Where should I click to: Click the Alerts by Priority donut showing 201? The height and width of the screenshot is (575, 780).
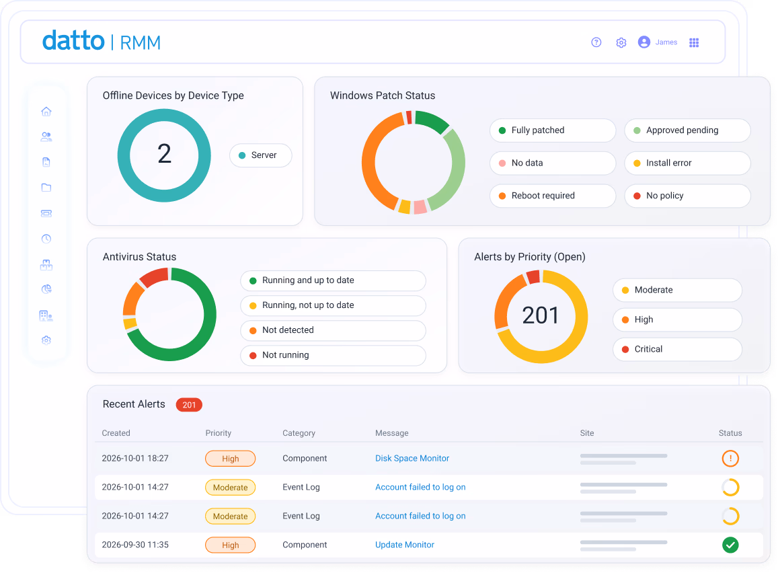click(541, 316)
